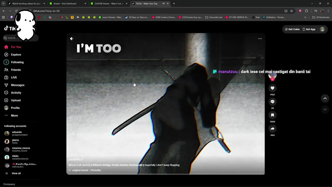Save the video with the bookmark icon

[x=272, y=115]
